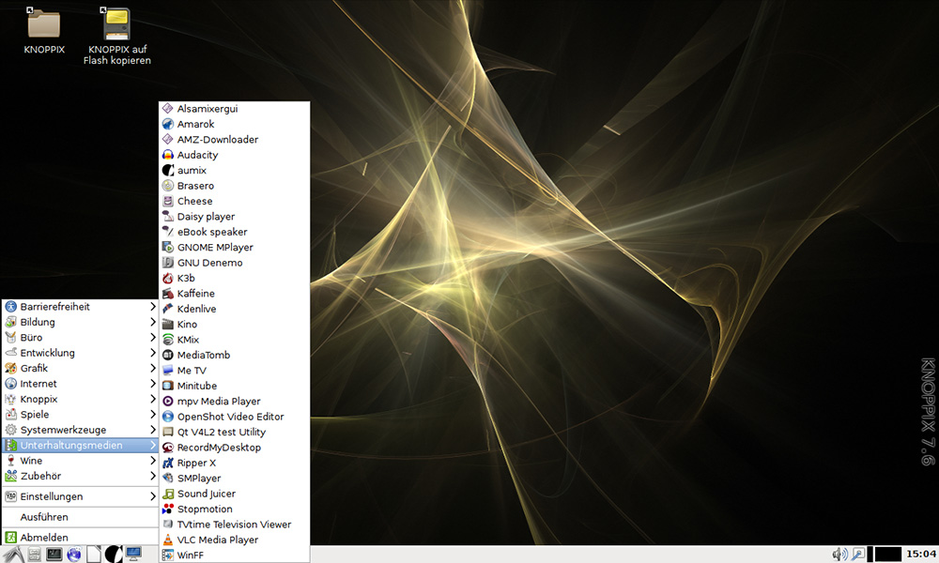Select "Alsamixergui" entry

(x=235, y=109)
